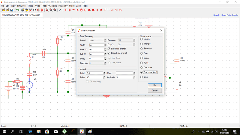240x135 pixels.
Task: Click the Width field spinner arrows
Action: (x=105, y=45)
